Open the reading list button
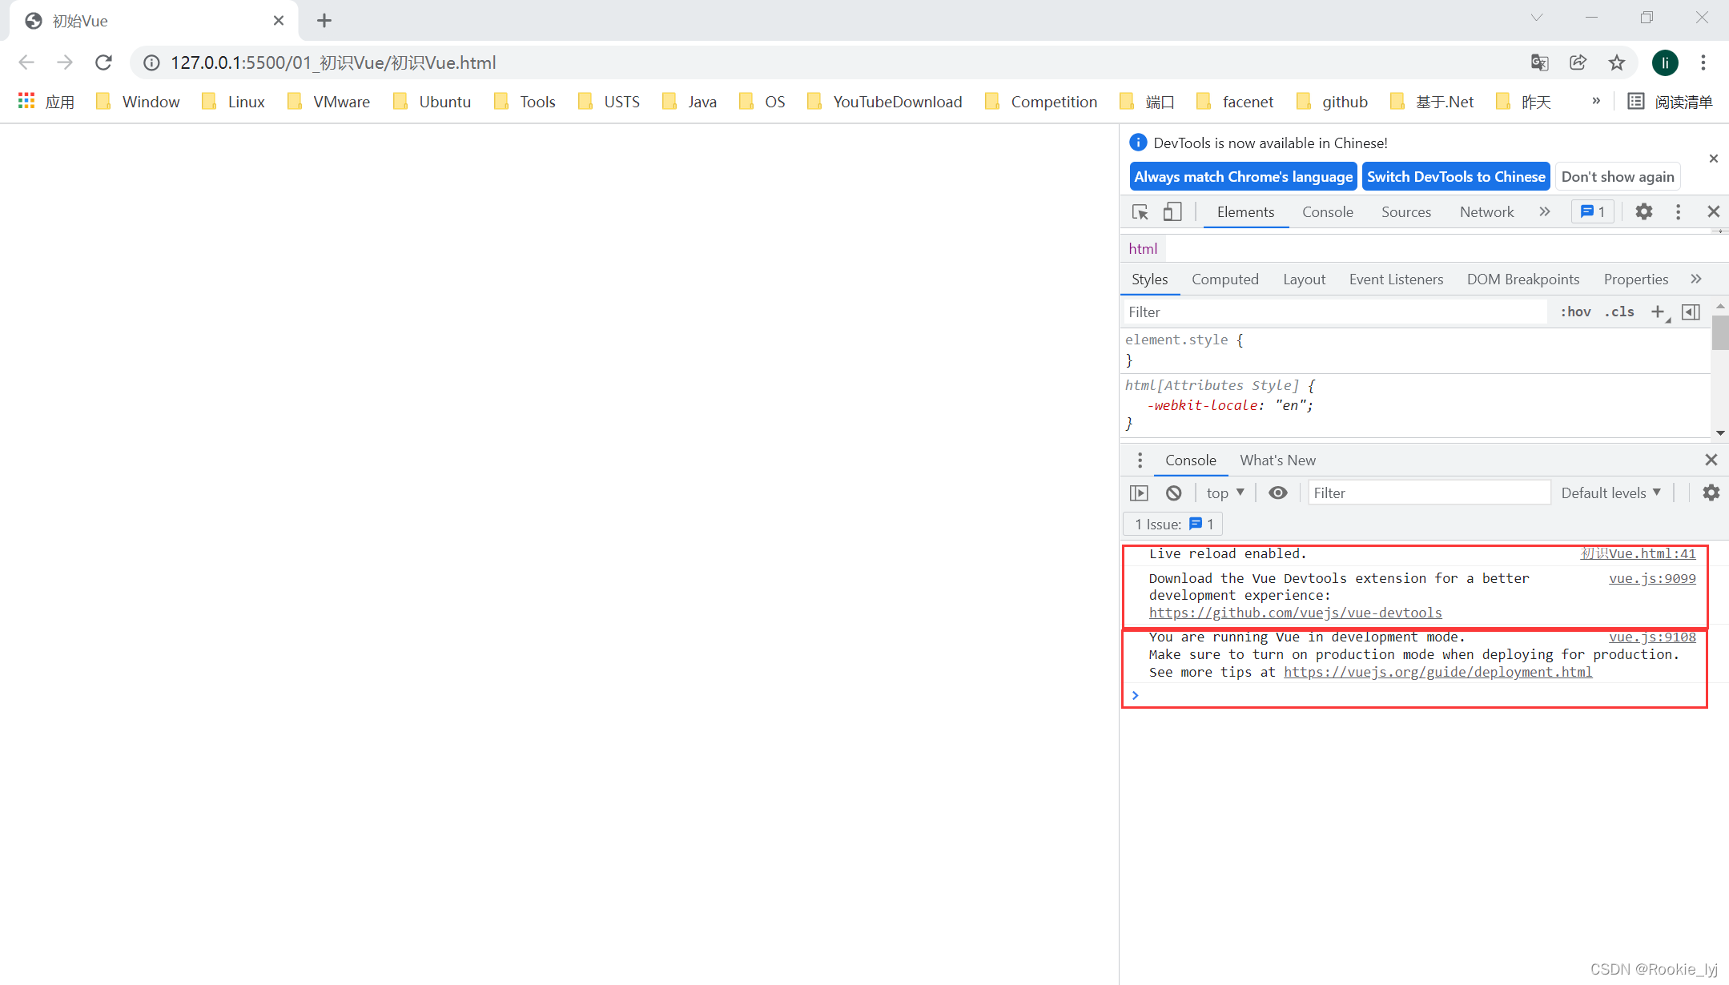The height and width of the screenshot is (985, 1729). (1671, 102)
